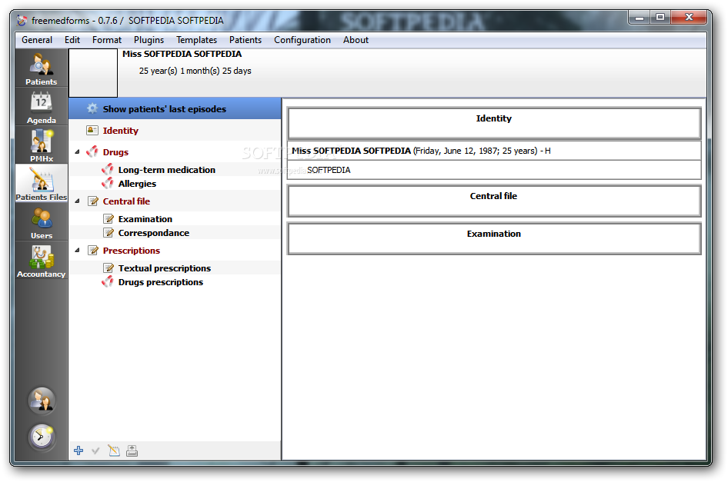Click the notepad icon beside Textual prescriptions
728x482 pixels.
[x=109, y=268]
